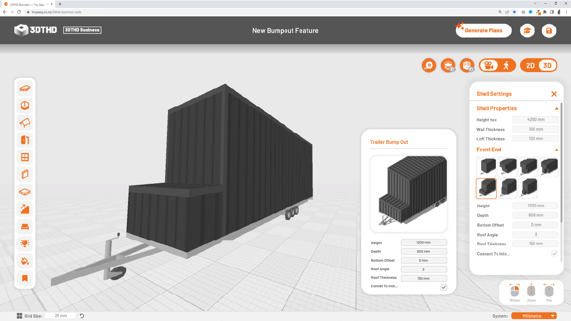Click the Loft Thickness field
Viewport: 571px width, 321px height.
pyautogui.click(x=535, y=139)
